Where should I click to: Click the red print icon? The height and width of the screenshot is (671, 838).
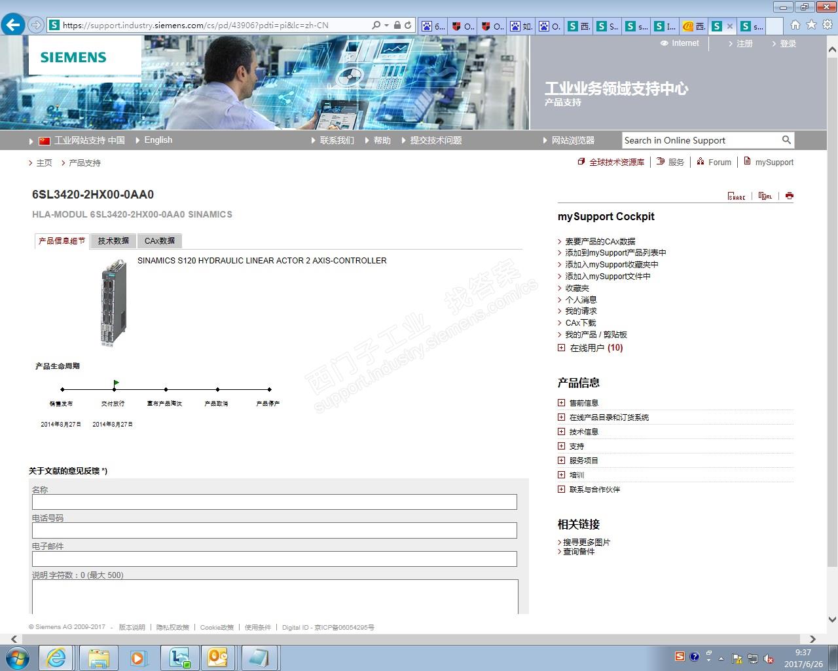[789, 196]
